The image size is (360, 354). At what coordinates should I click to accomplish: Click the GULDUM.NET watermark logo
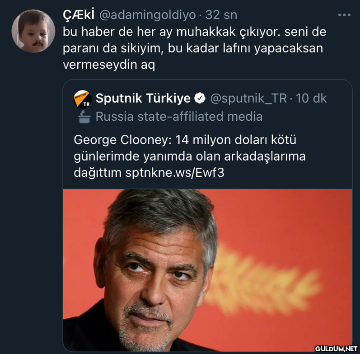click(x=335, y=349)
